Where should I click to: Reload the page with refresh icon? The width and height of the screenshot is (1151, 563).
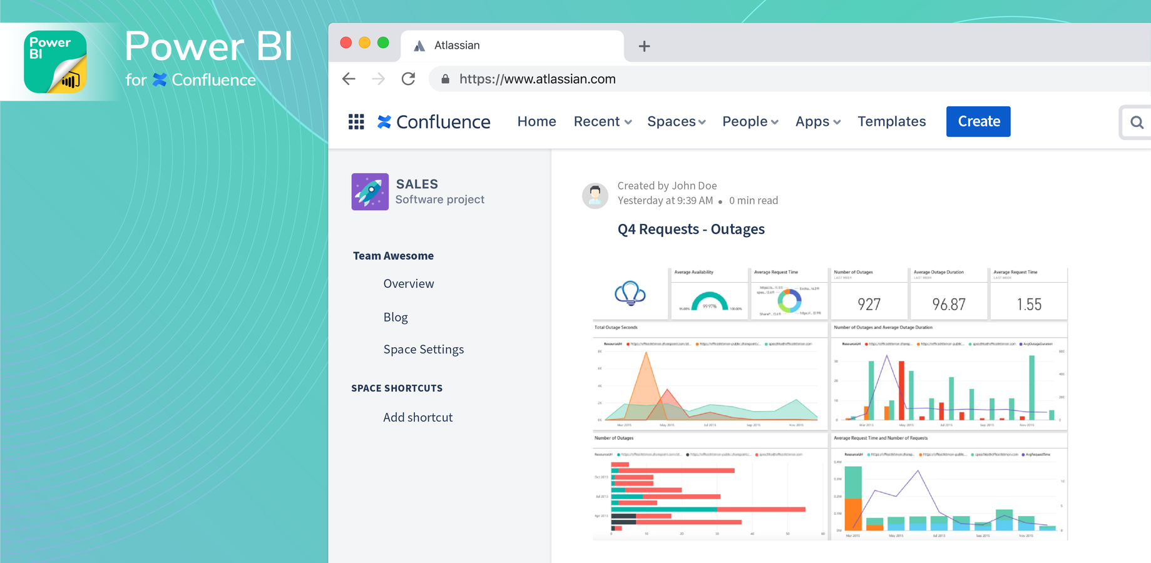[408, 79]
